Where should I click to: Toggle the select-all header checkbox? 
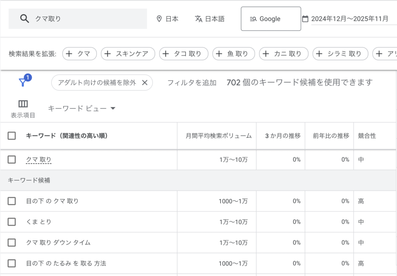(x=12, y=136)
